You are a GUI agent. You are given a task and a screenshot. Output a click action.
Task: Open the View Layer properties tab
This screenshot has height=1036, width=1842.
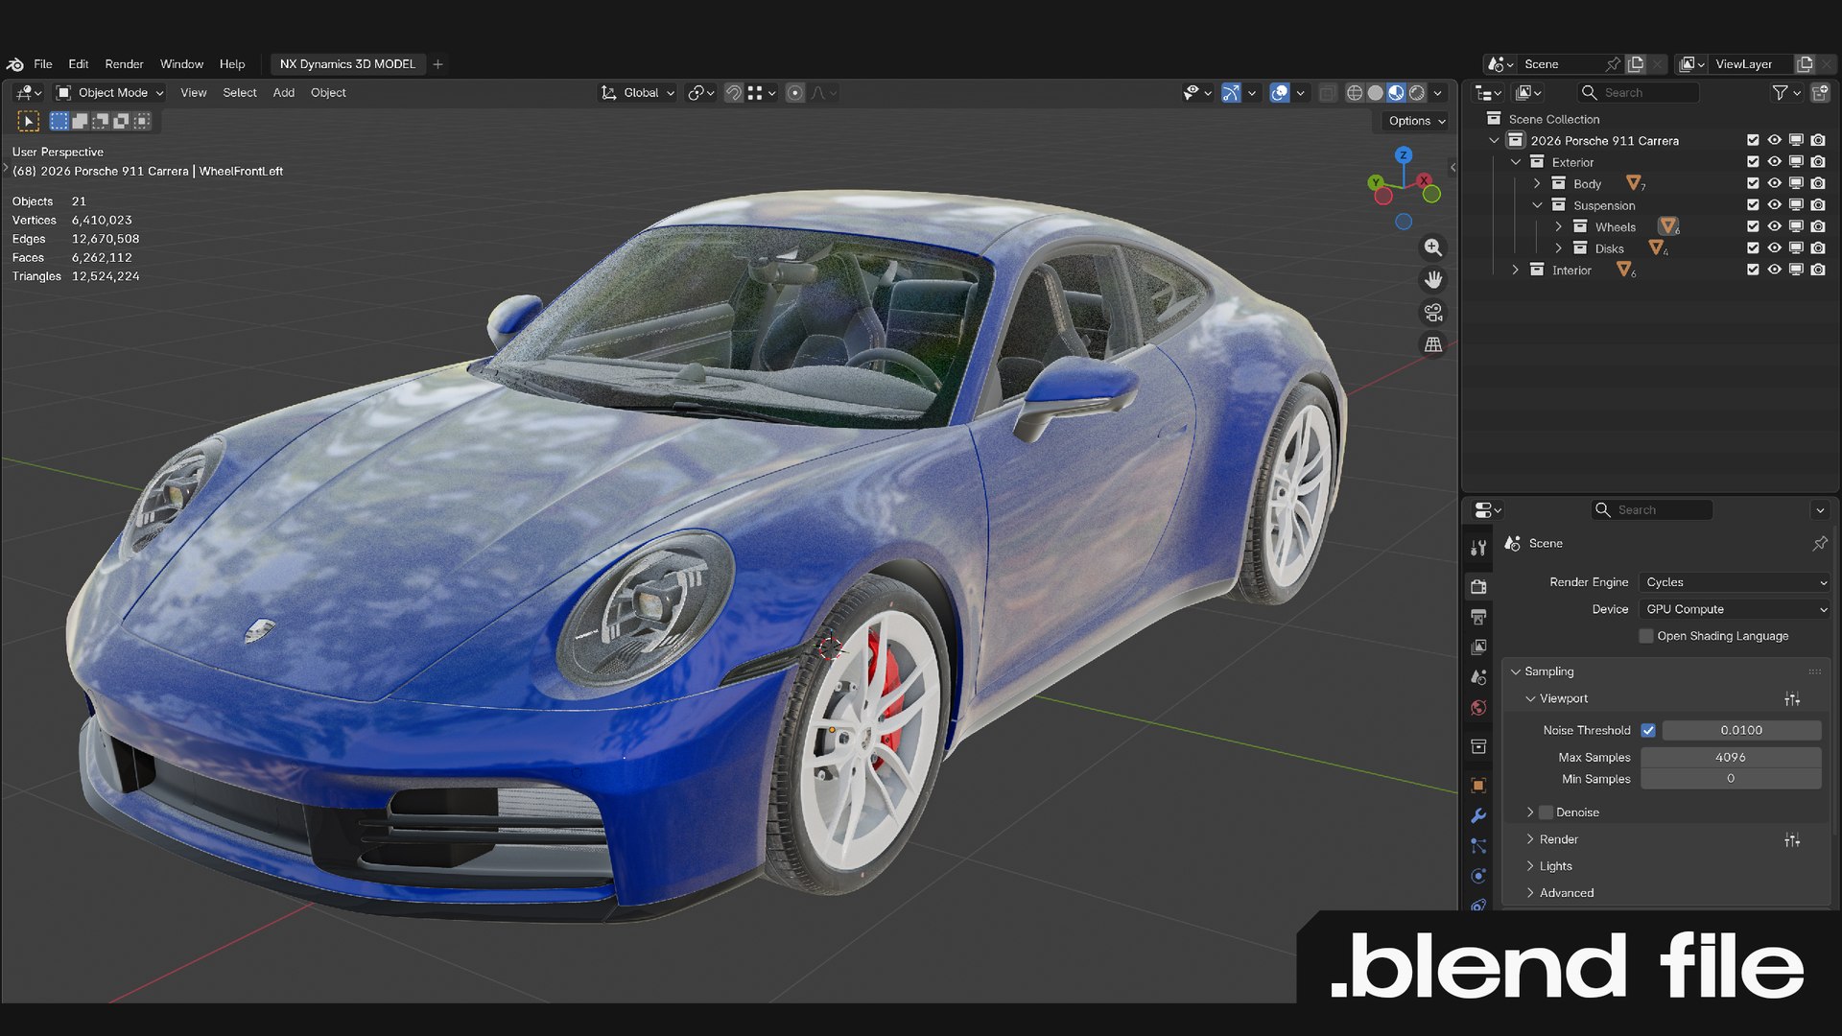point(1478,647)
